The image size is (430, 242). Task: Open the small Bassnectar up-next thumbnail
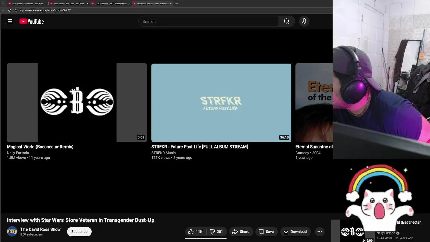(352, 231)
